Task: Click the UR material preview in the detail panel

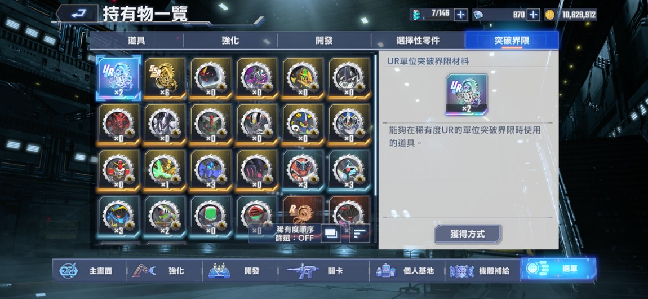Action: [x=466, y=95]
